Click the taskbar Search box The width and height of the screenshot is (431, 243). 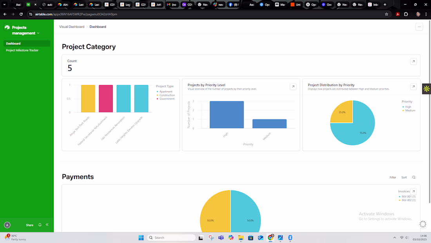171,238
